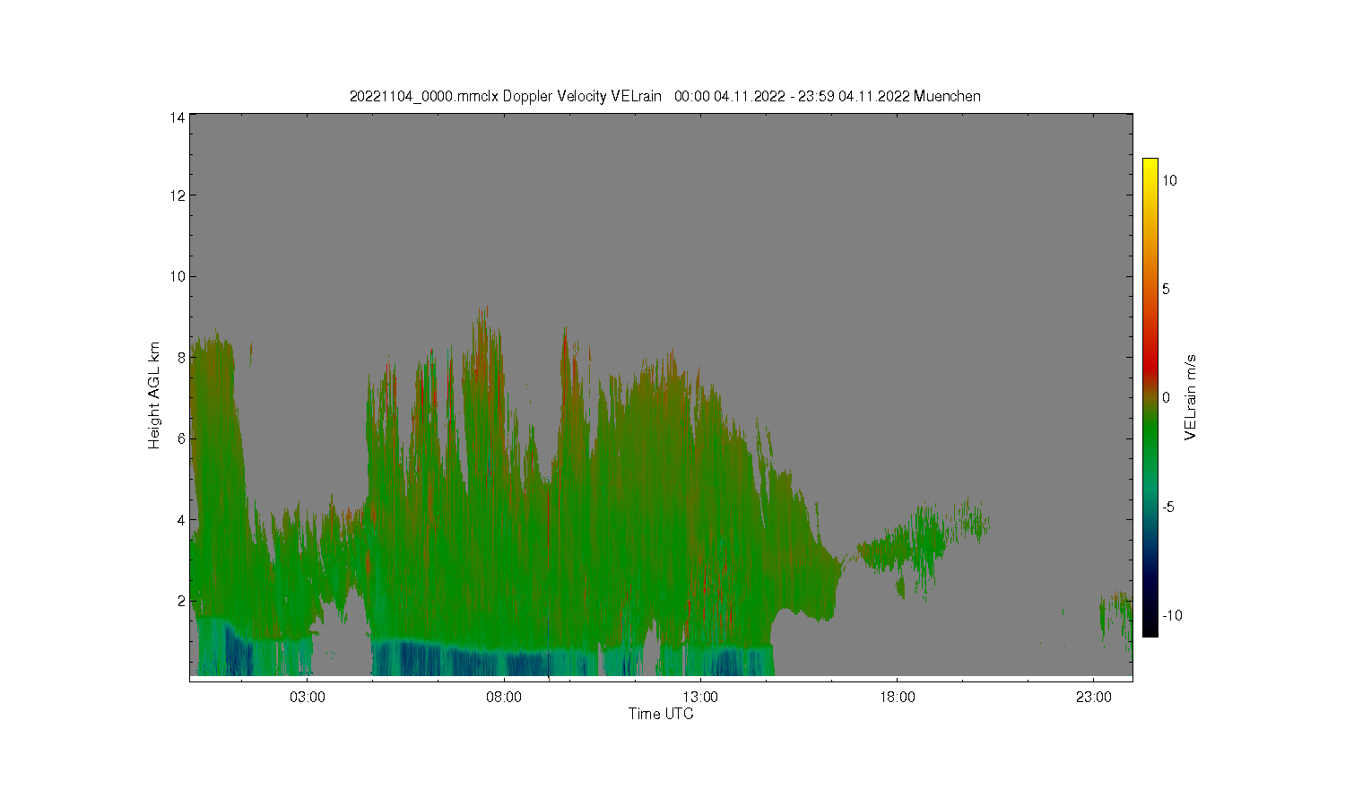Screen dimensions: 1345x807
Task: Click the height axis label 10
Action: pyautogui.click(x=178, y=276)
